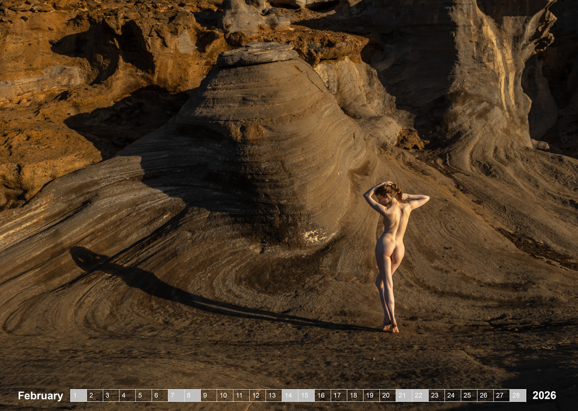Choose day 26 on the date bar
Viewport: 578px width, 411px height.
coord(485,395)
